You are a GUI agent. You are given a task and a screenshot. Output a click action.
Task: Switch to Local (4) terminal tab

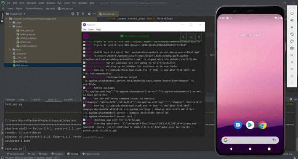pyautogui.click(x=69, y=100)
